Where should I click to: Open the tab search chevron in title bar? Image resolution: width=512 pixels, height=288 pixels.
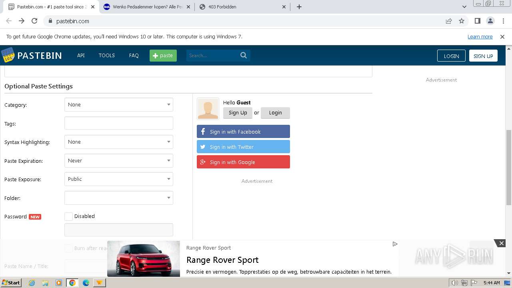tap(464, 7)
